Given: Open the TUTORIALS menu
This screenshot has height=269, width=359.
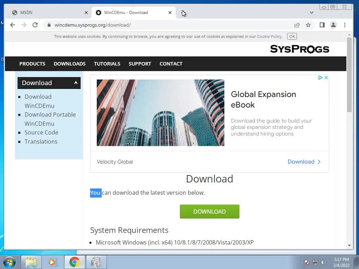Looking at the screenshot, I should (x=107, y=64).
